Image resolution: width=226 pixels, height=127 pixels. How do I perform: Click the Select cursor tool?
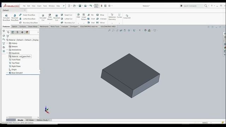click(96, 6)
